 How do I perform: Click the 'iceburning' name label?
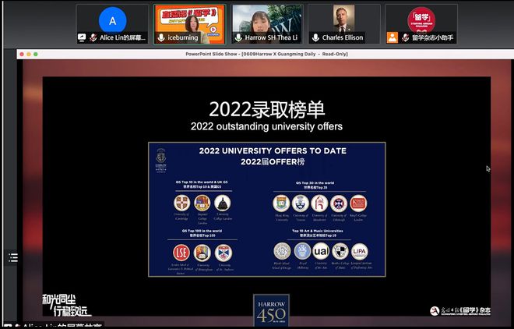pos(183,37)
